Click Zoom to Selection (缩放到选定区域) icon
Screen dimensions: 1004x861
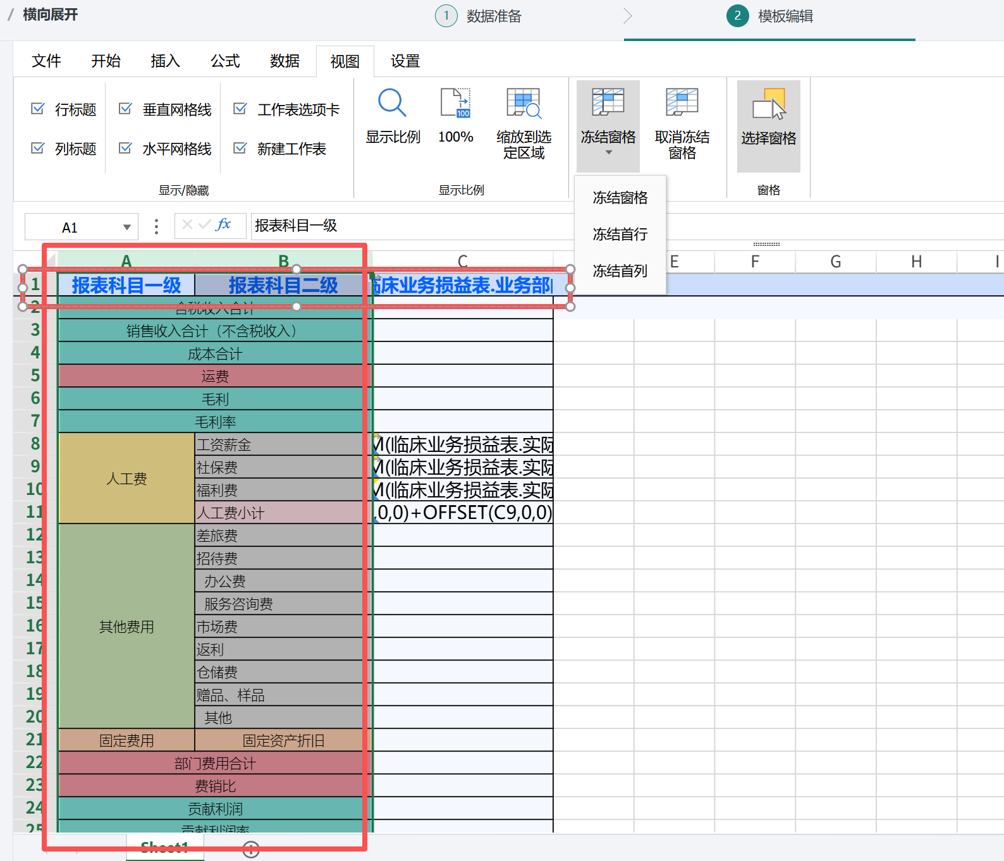tap(523, 125)
